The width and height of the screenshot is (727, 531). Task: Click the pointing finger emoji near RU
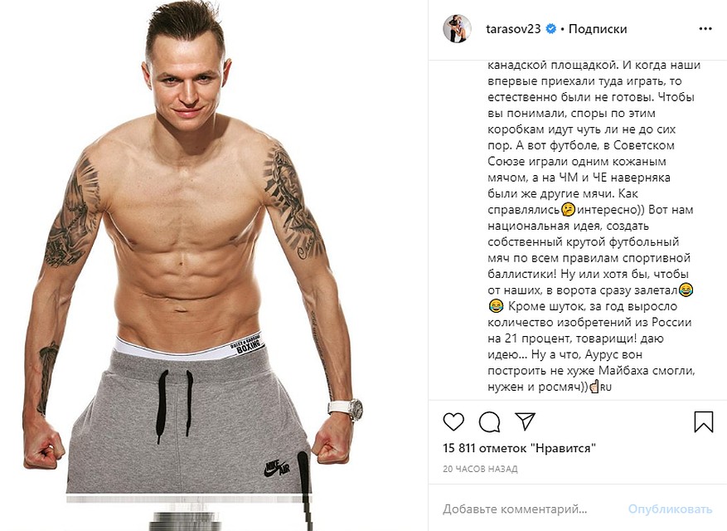pos(594,387)
